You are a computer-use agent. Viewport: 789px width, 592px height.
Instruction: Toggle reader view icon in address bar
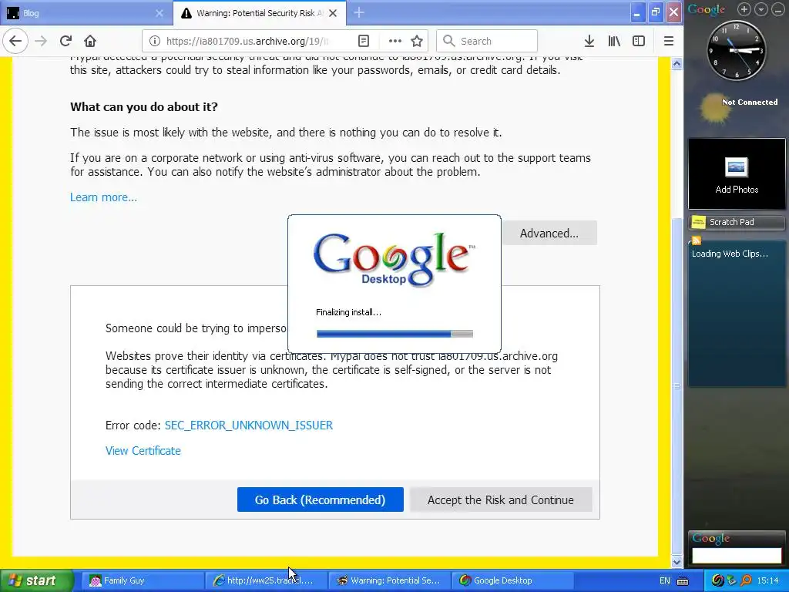pos(364,42)
